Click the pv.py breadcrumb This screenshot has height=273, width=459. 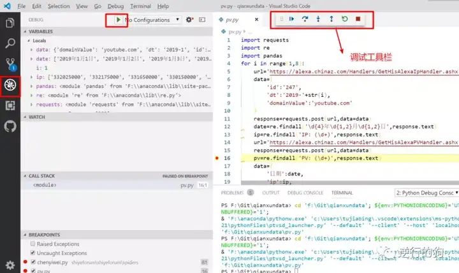[x=235, y=32]
